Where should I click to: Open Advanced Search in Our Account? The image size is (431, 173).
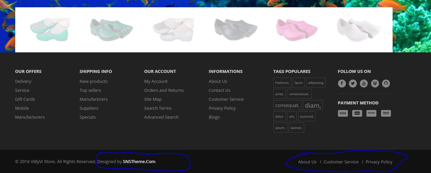[x=161, y=117]
